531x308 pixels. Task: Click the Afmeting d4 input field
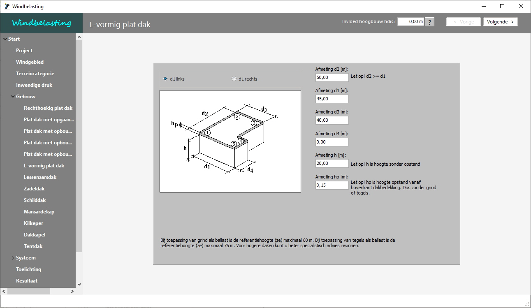pyautogui.click(x=332, y=142)
